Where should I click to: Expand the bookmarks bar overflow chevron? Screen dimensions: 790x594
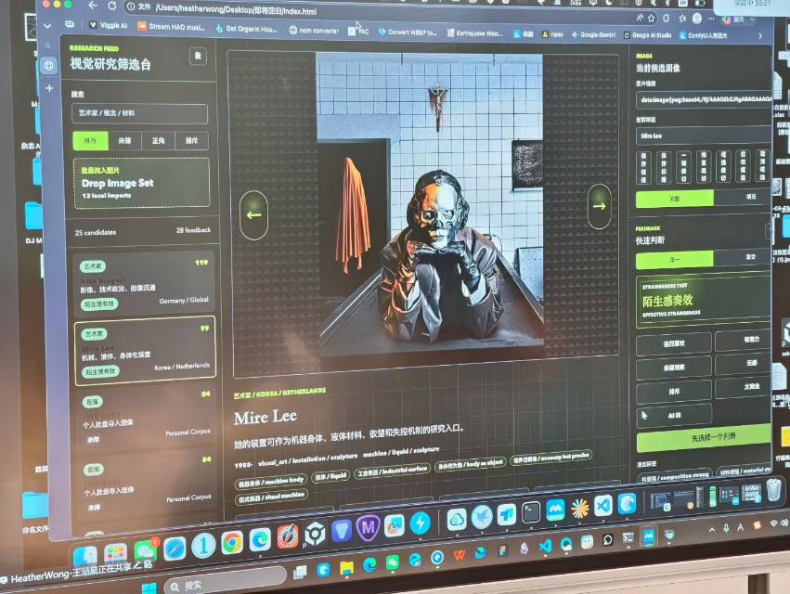coord(760,36)
